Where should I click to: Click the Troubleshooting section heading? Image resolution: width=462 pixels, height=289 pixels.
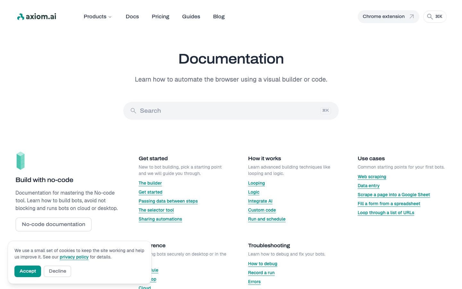269,245
